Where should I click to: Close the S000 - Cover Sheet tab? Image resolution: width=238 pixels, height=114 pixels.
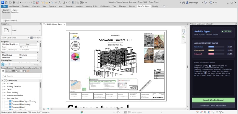[64, 24]
